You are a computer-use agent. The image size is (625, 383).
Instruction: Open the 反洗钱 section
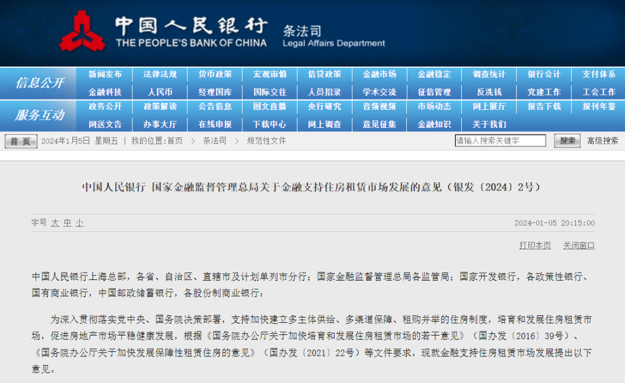pos(488,91)
